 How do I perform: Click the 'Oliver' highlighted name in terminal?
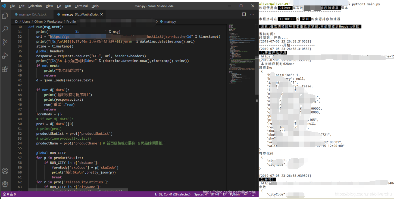[x=285, y=8]
